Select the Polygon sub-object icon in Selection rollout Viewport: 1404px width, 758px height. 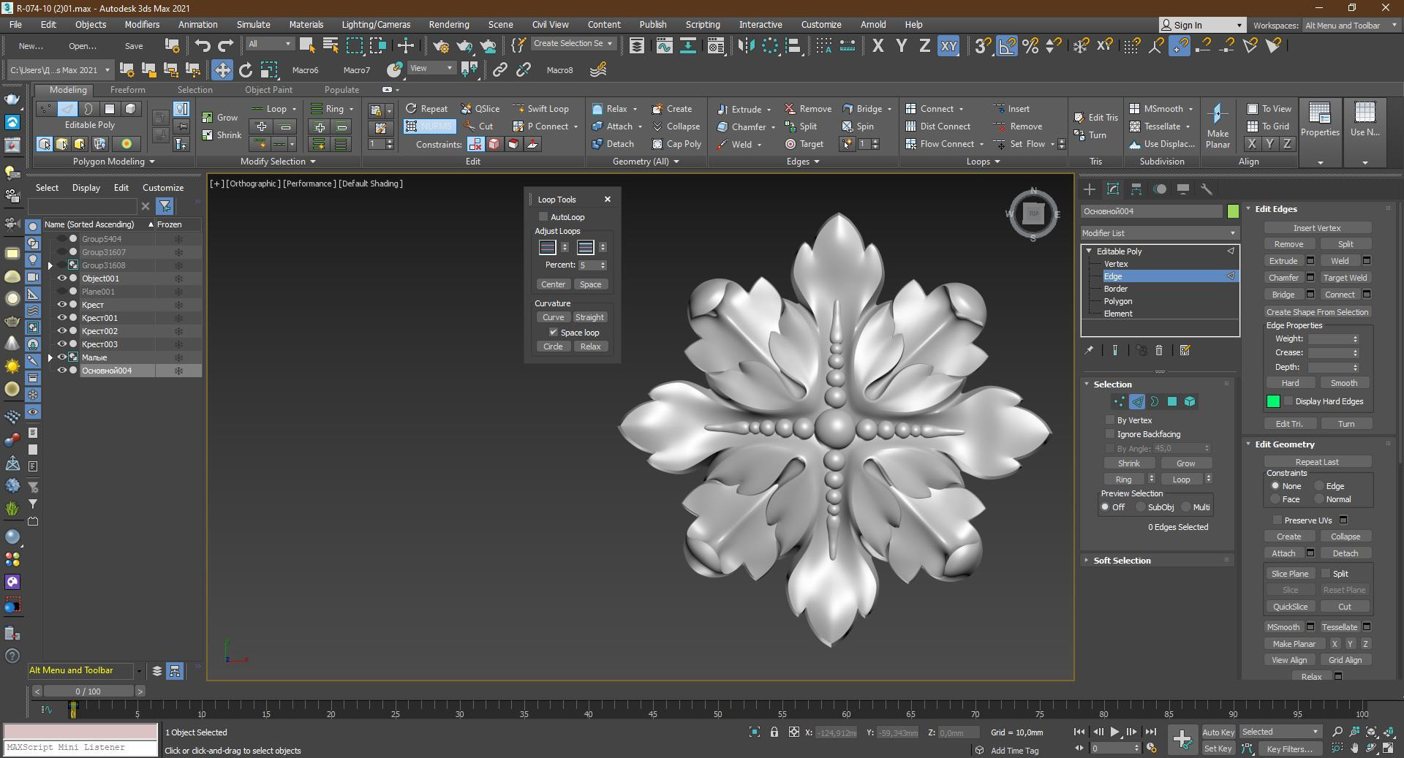point(1172,401)
